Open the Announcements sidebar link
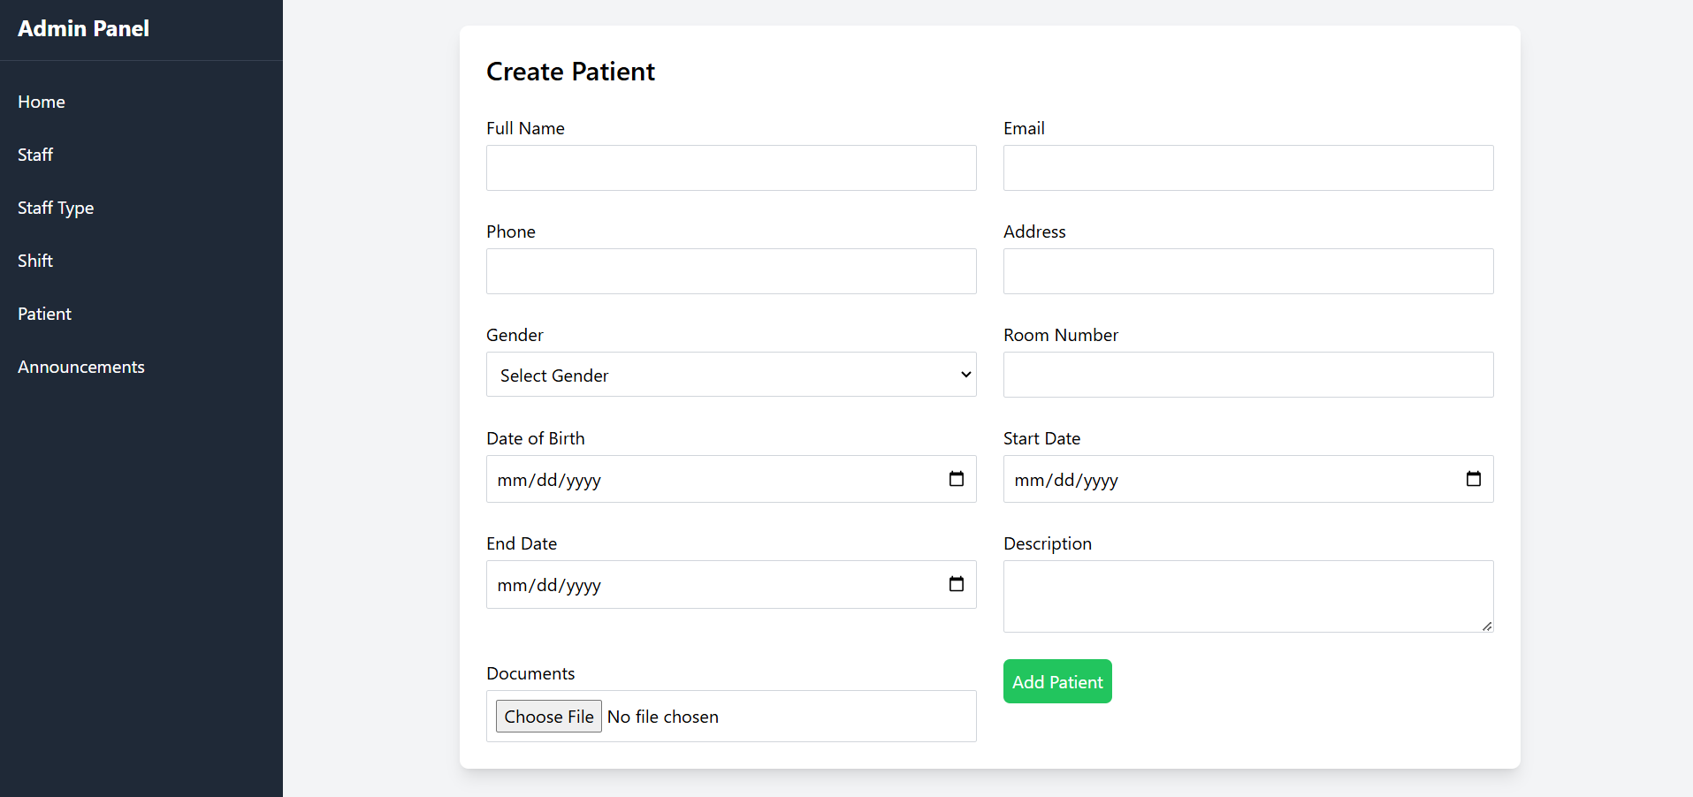1693x797 pixels. tap(81, 367)
